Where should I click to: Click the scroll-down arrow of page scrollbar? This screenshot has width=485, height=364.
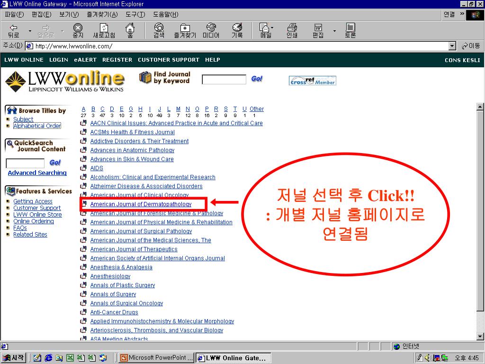[480, 337]
